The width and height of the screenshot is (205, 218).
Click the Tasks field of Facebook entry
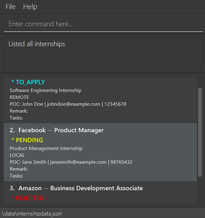tap(16, 176)
